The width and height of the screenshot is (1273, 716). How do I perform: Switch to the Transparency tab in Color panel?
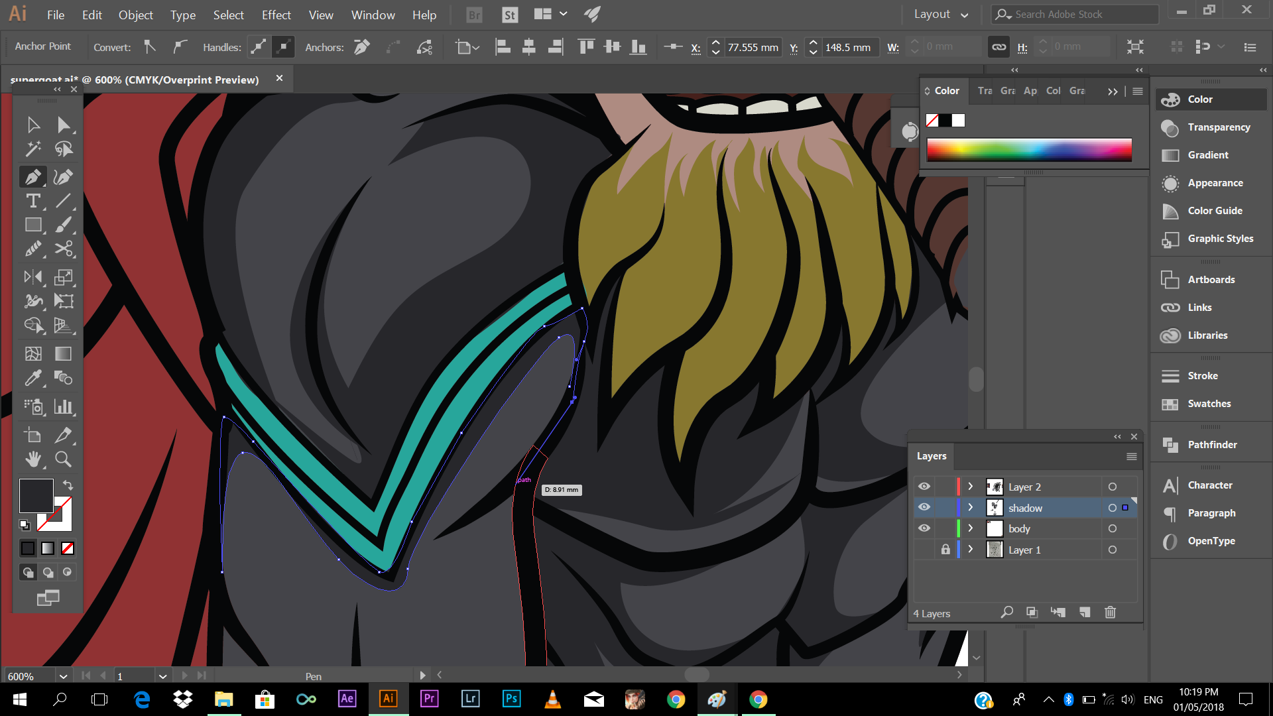(x=985, y=91)
